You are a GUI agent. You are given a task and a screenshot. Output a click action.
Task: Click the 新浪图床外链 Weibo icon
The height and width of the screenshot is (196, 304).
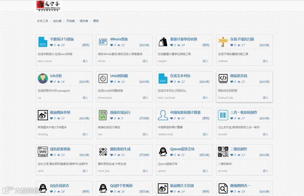(x=43, y=115)
